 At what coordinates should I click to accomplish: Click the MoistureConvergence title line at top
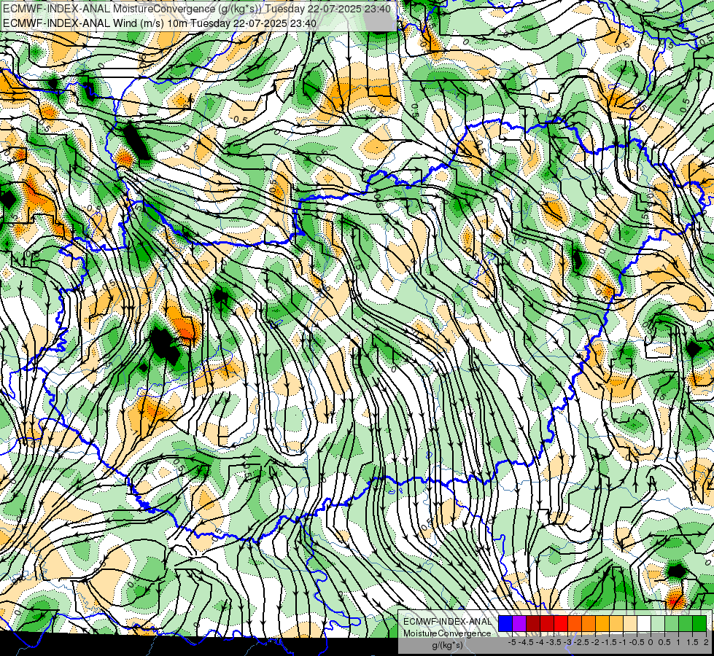pos(198,8)
